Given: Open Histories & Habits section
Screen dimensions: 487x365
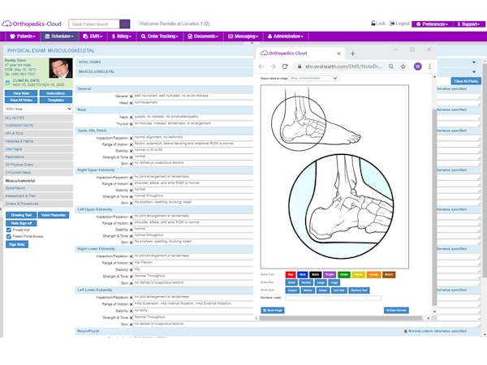Looking at the screenshot, I should [x=38, y=141].
